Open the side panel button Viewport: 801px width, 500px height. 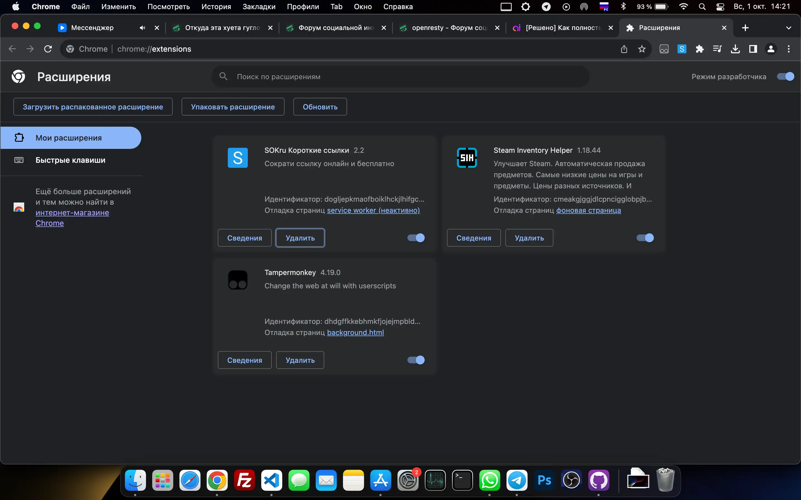point(753,49)
